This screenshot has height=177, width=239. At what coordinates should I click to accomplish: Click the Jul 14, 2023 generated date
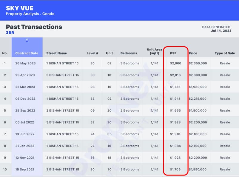click(x=221, y=30)
